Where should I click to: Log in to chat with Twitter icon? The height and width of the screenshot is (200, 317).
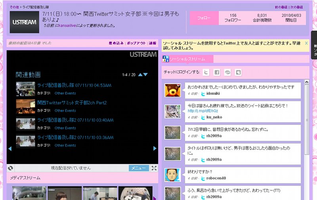point(206,72)
